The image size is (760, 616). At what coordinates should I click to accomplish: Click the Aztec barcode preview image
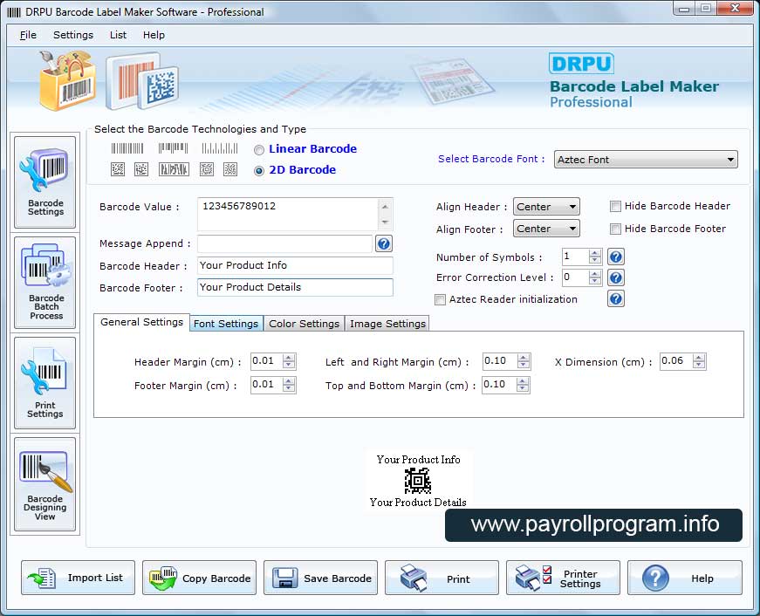pyautogui.click(x=417, y=481)
